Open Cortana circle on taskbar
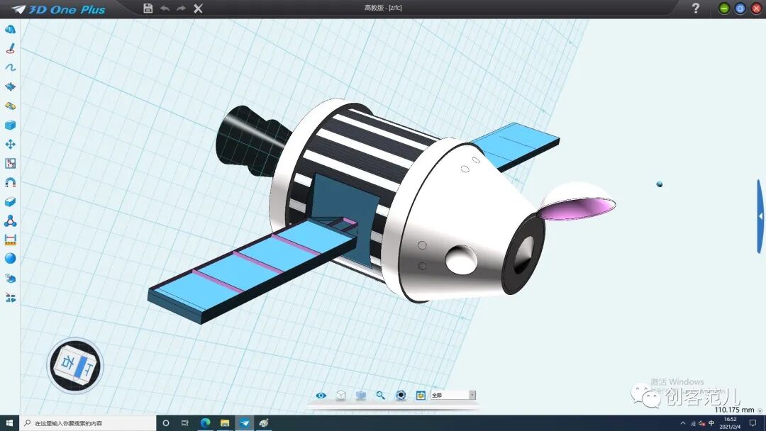766x431 pixels. [x=165, y=423]
